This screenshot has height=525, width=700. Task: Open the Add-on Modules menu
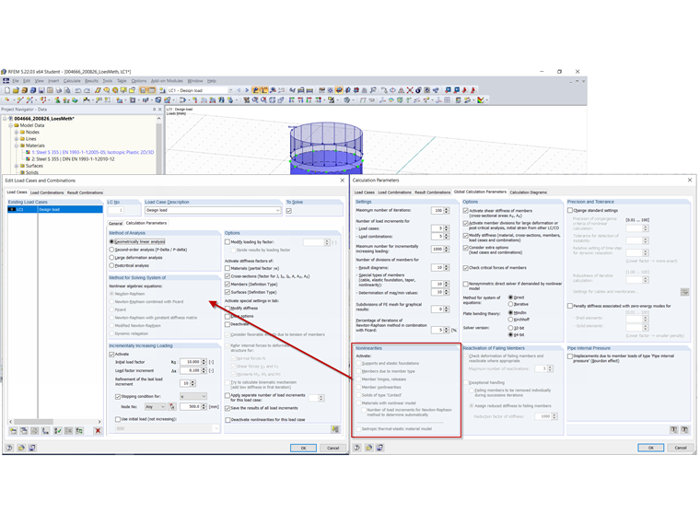[167, 81]
